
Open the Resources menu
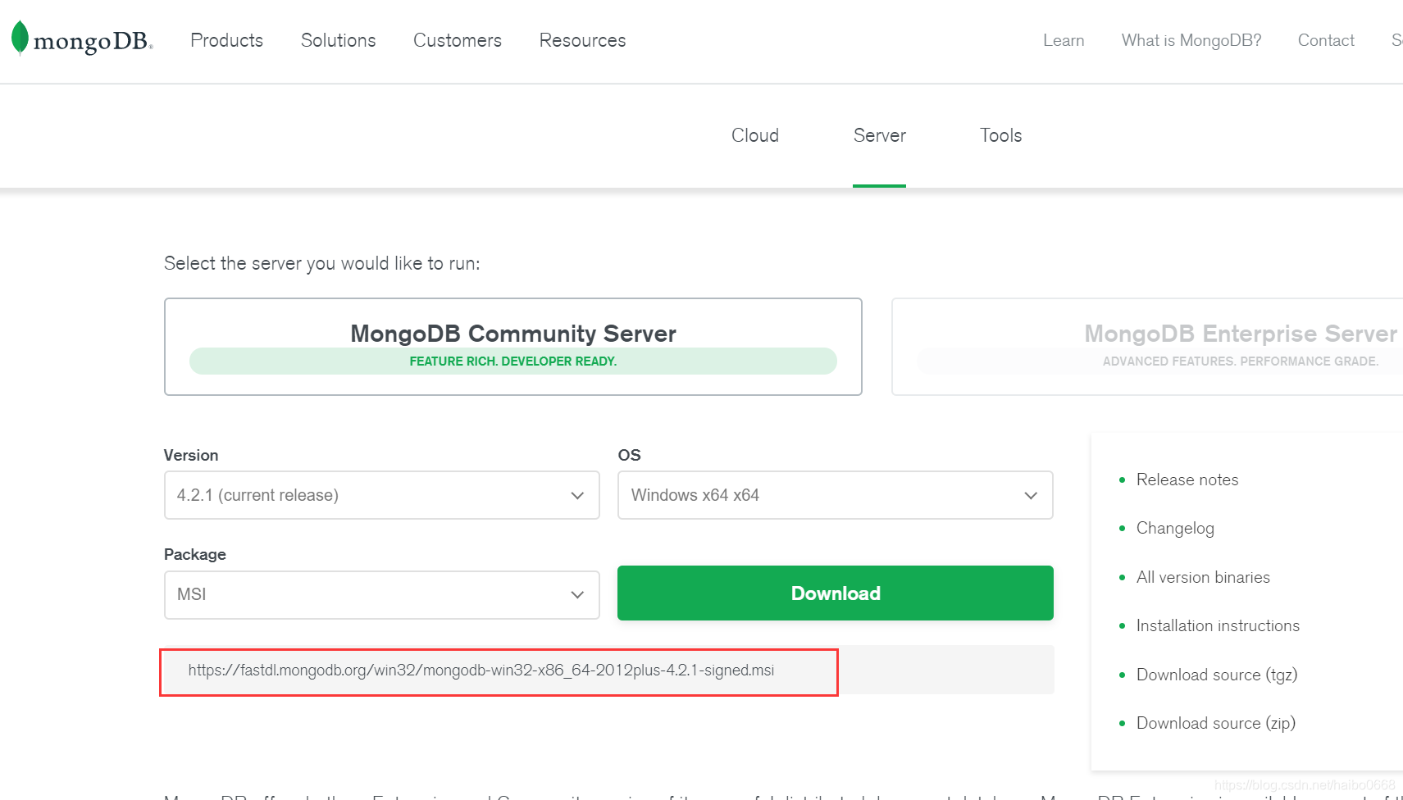point(582,40)
